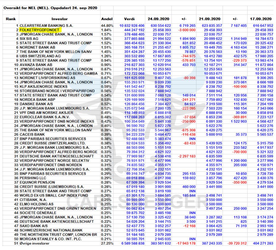Click the 'Investor' column header
This screenshot has height=250, width=276.
pos(60,19)
